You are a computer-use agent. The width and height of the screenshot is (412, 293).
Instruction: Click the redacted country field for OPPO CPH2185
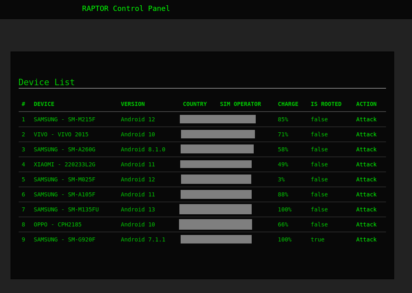click(x=216, y=224)
